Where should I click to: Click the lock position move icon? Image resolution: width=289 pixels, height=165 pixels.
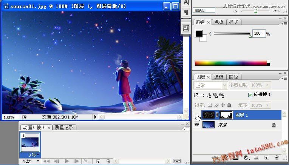pyautogui.click(x=223, y=105)
